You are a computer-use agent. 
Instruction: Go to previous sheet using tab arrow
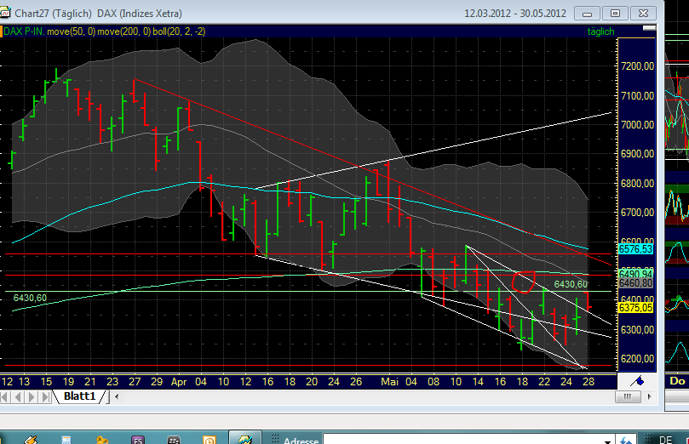click(19, 397)
